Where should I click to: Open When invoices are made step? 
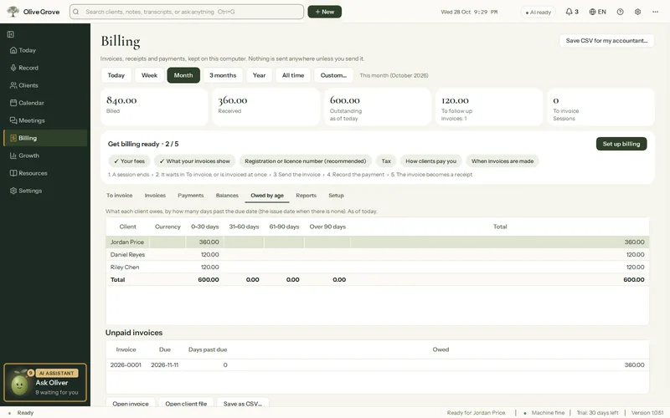(502, 161)
